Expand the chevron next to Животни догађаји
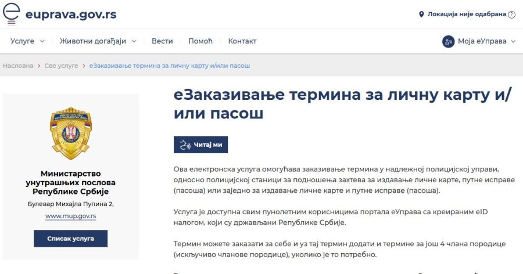This screenshot has width=523, height=274. [x=134, y=41]
